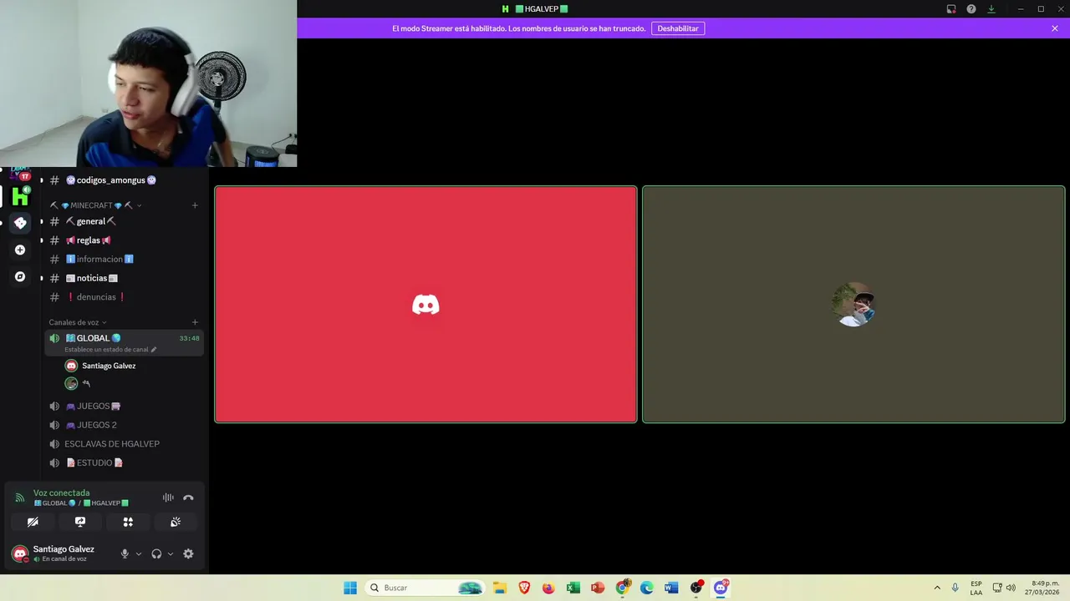Click 'Voz conectada' connection status
The image size is (1070, 601).
coord(61,493)
